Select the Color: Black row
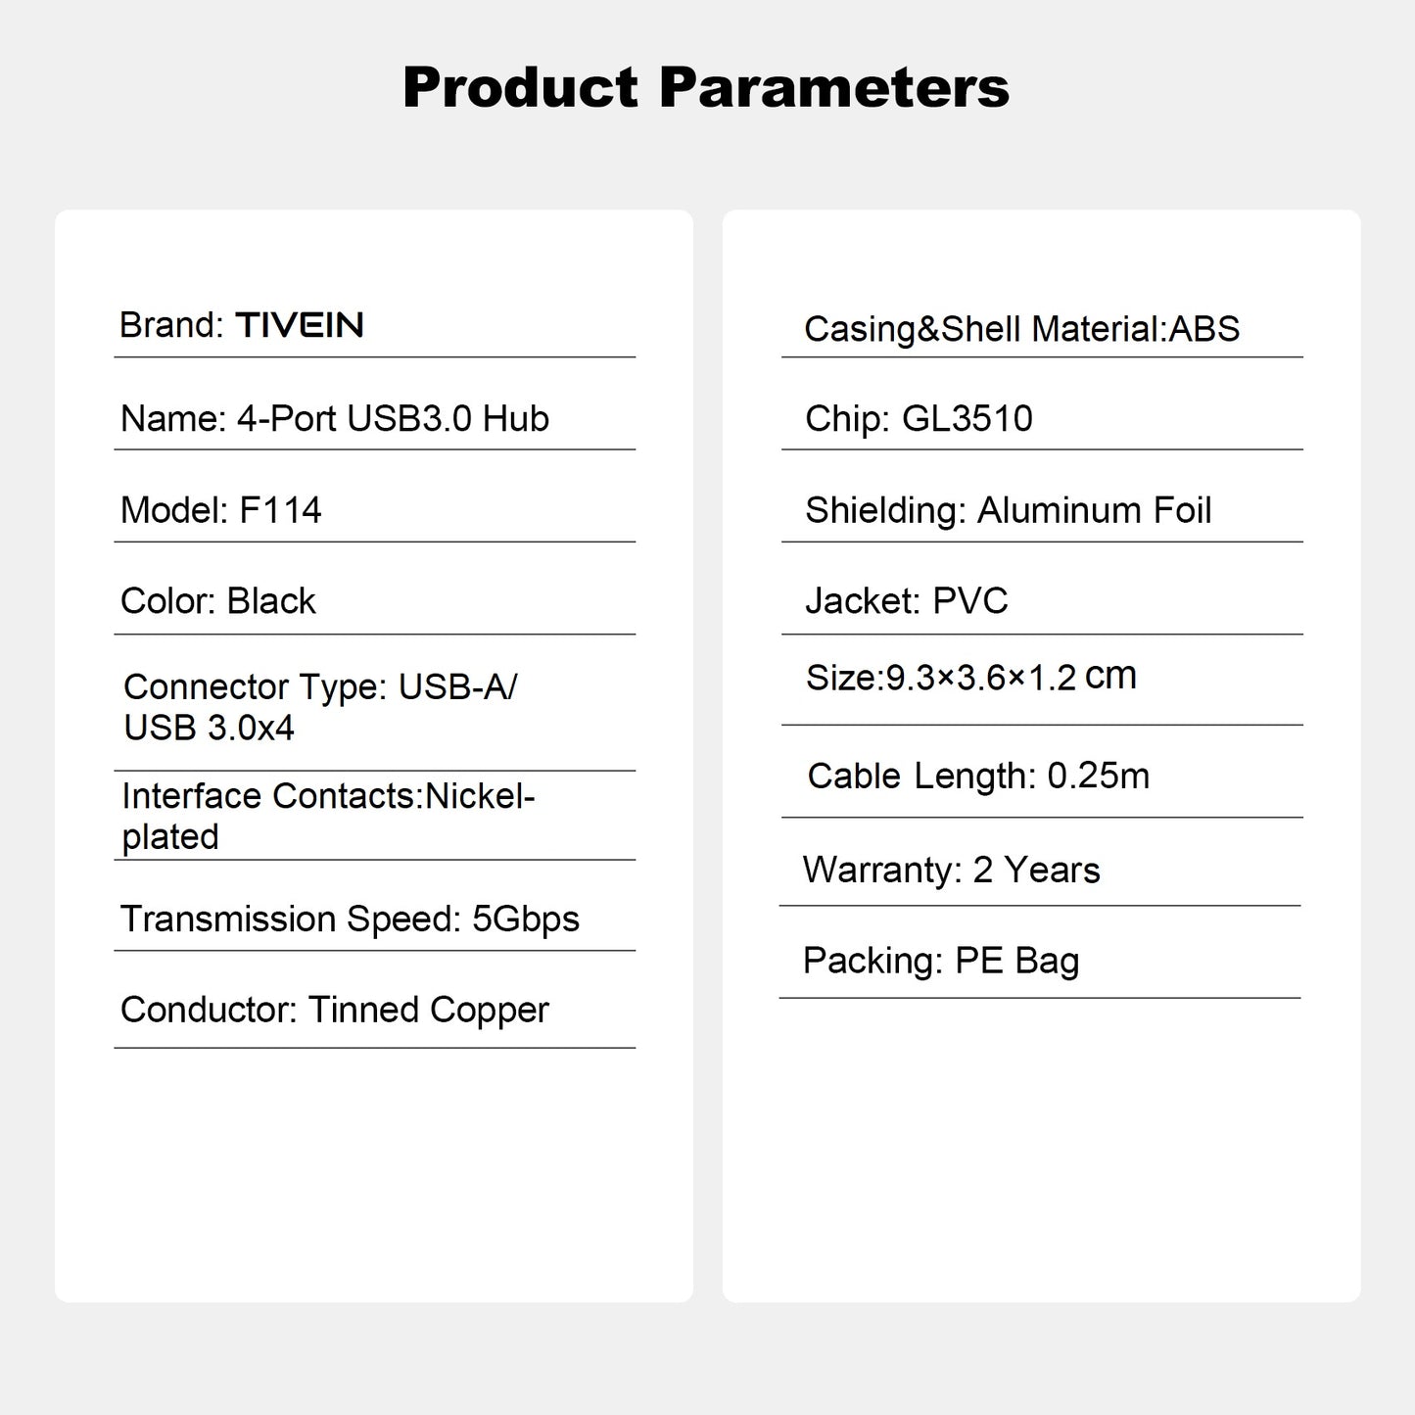This screenshot has width=1415, height=1415. [217, 601]
